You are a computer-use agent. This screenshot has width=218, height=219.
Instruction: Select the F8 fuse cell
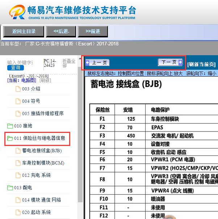point(102,179)
